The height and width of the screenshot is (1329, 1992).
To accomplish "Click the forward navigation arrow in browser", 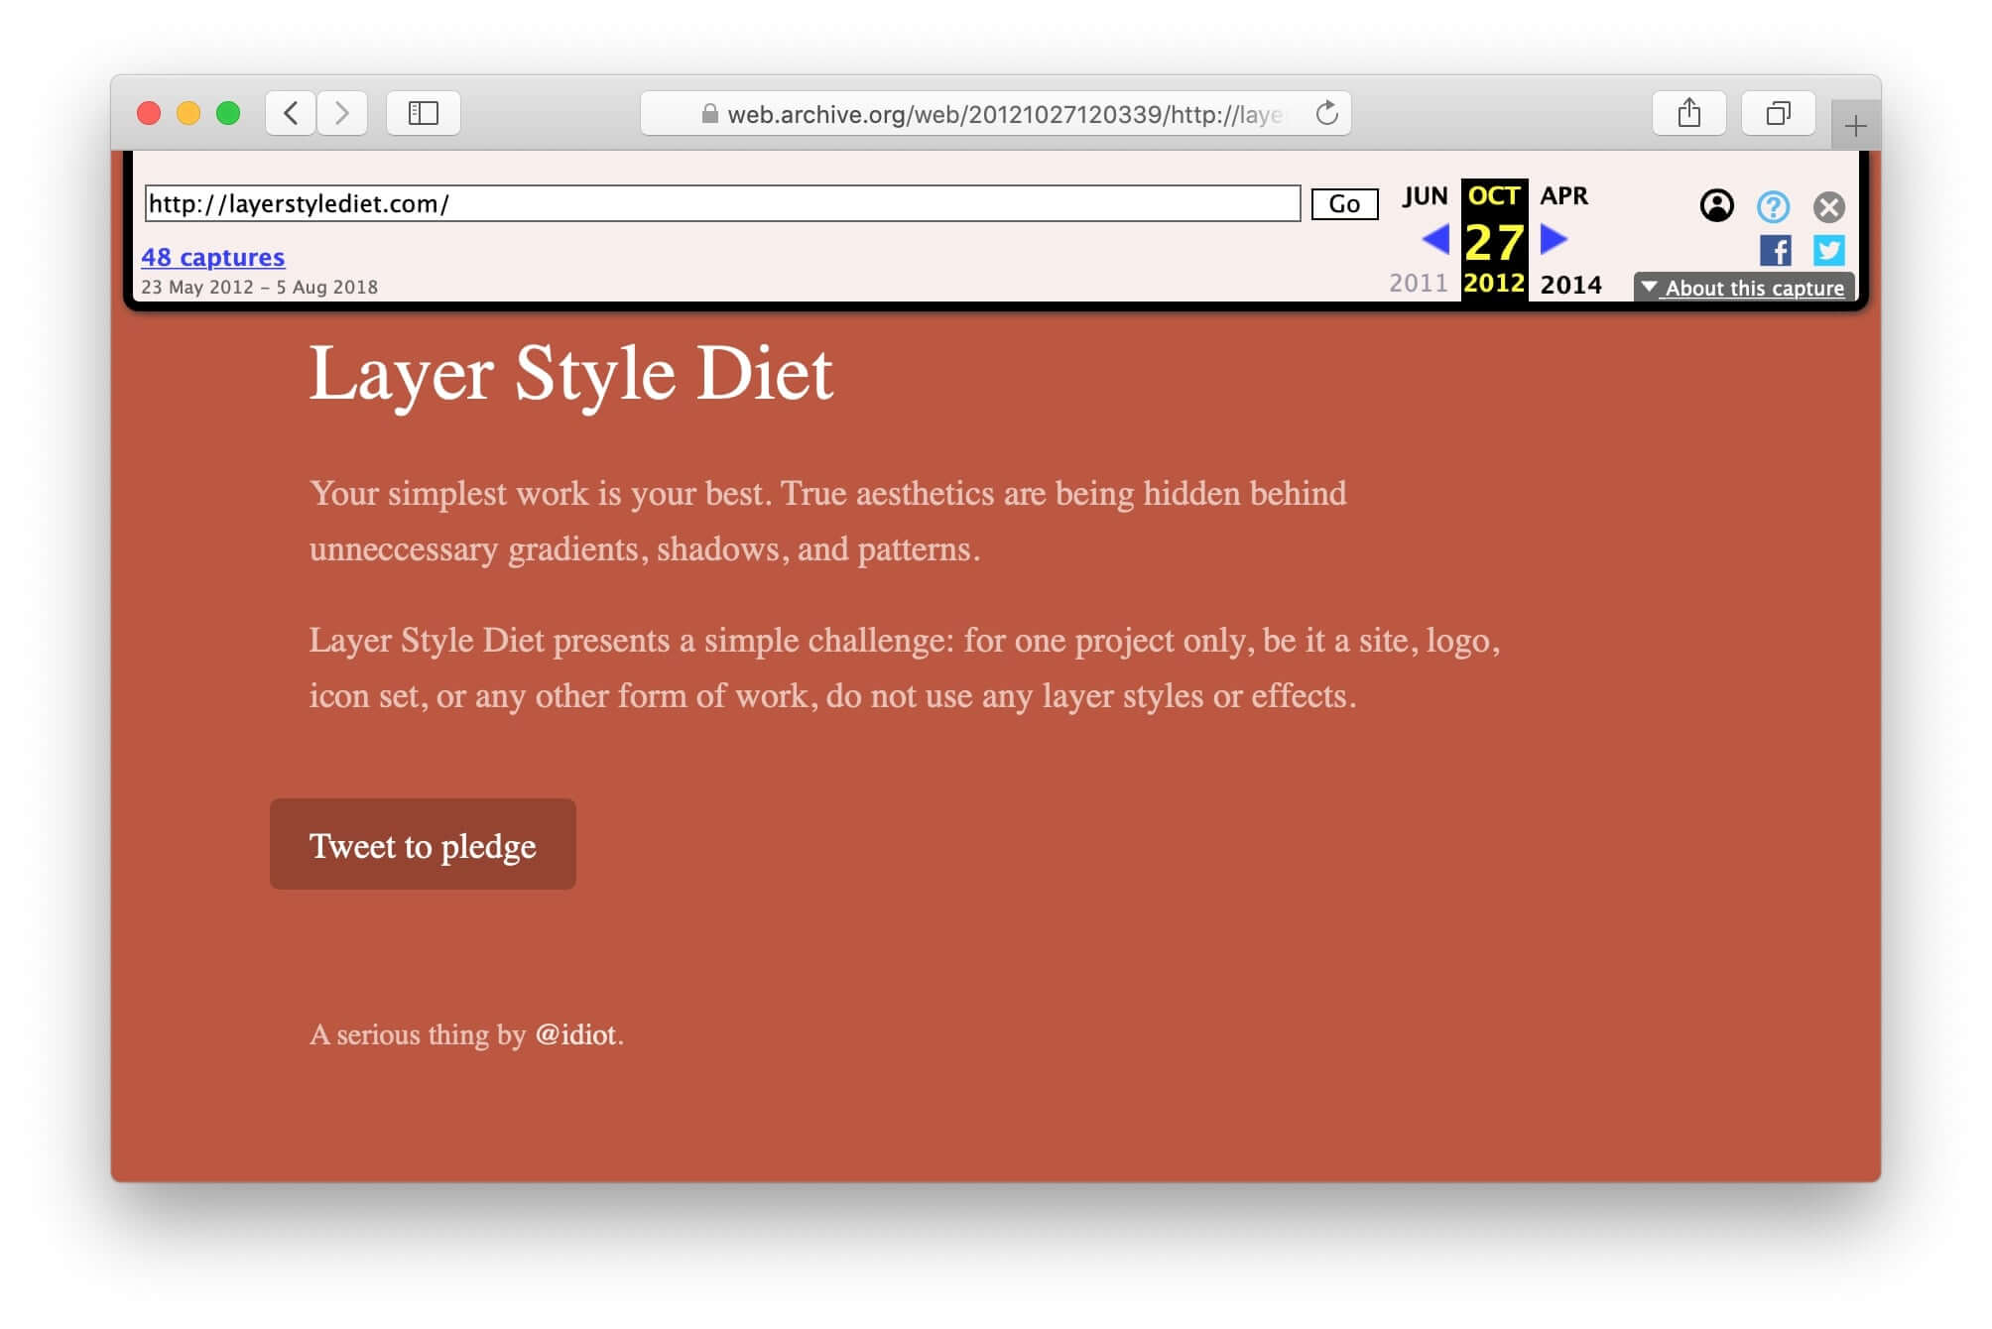I will [x=342, y=113].
